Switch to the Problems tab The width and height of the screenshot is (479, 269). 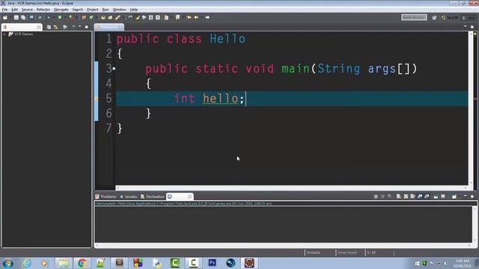[x=106, y=197]
